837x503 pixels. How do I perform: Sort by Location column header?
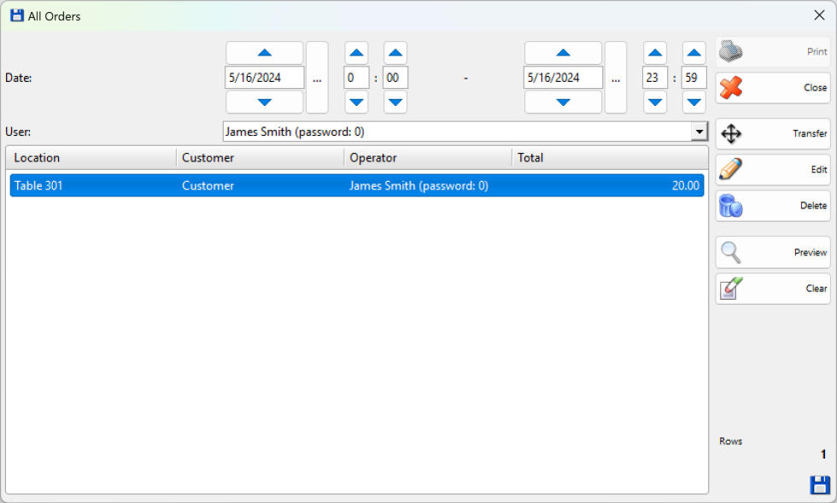click(x=91, y=158)
